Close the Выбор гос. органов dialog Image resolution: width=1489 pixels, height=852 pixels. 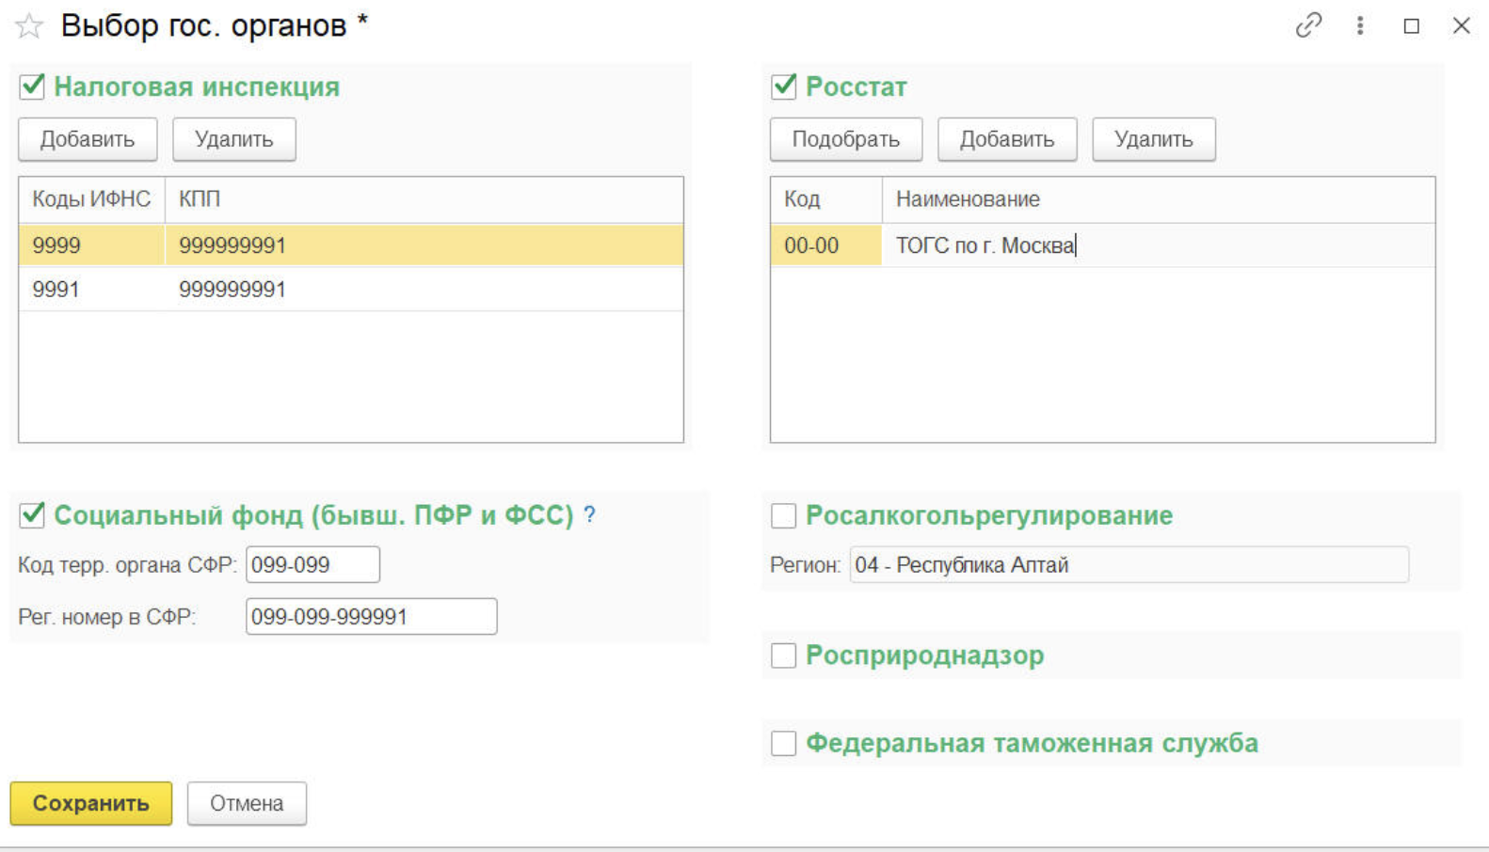(1461, 26)
